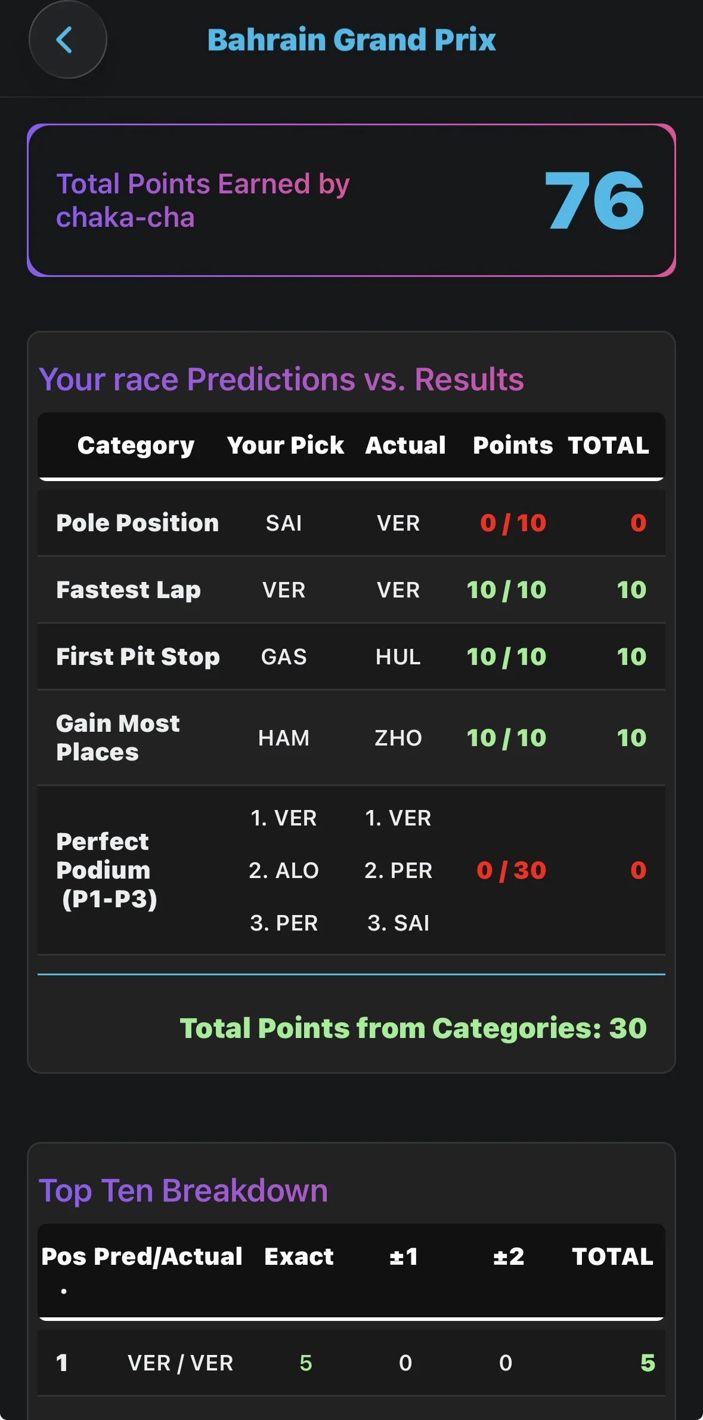Tap the Your Pick column header

(x=284, y=445)
